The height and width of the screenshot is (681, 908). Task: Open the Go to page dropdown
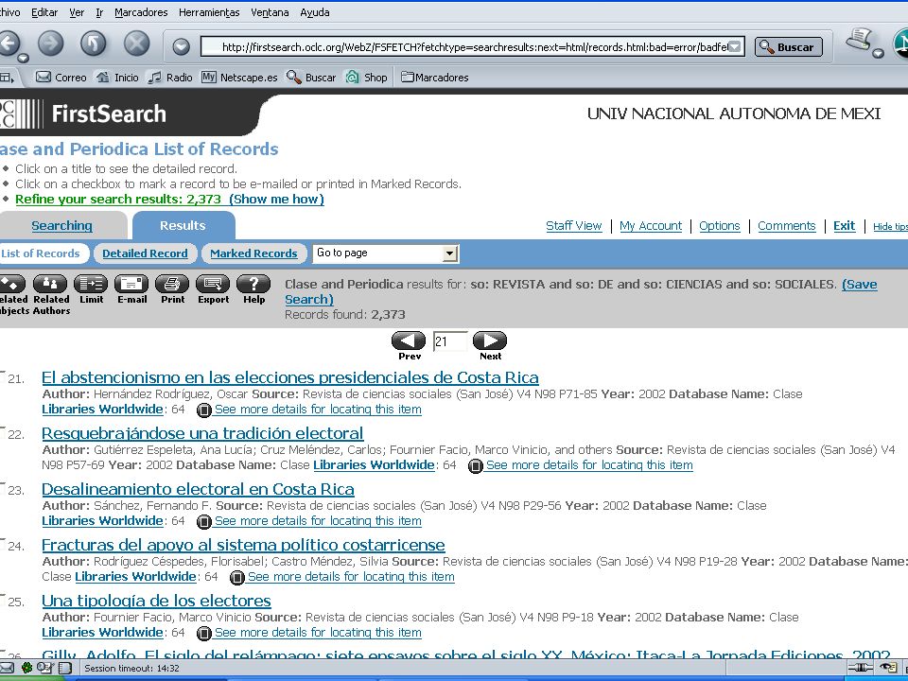pyautogui.click(x=386, y=253)
